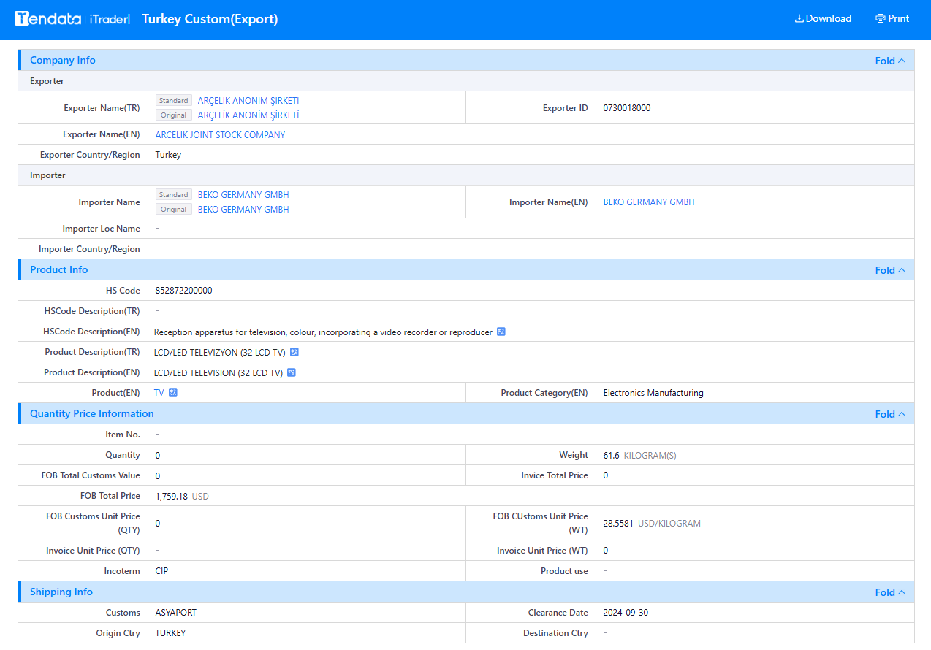Screen dimensions: 931x650
Task: Click the Product Info section title
Action: click(59, 270)
